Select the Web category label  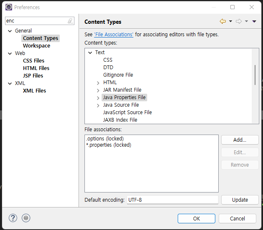(x=20, y=53)
